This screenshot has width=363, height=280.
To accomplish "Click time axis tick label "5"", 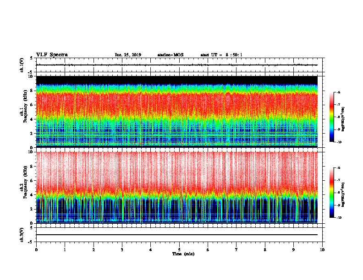I will [179, 250].
